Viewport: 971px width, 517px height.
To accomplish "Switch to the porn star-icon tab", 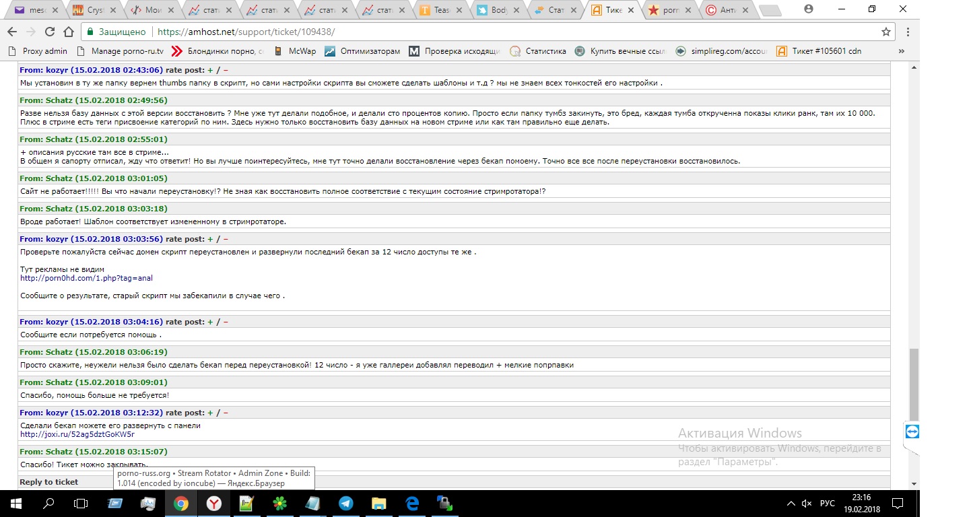I will tap(671, 10).
